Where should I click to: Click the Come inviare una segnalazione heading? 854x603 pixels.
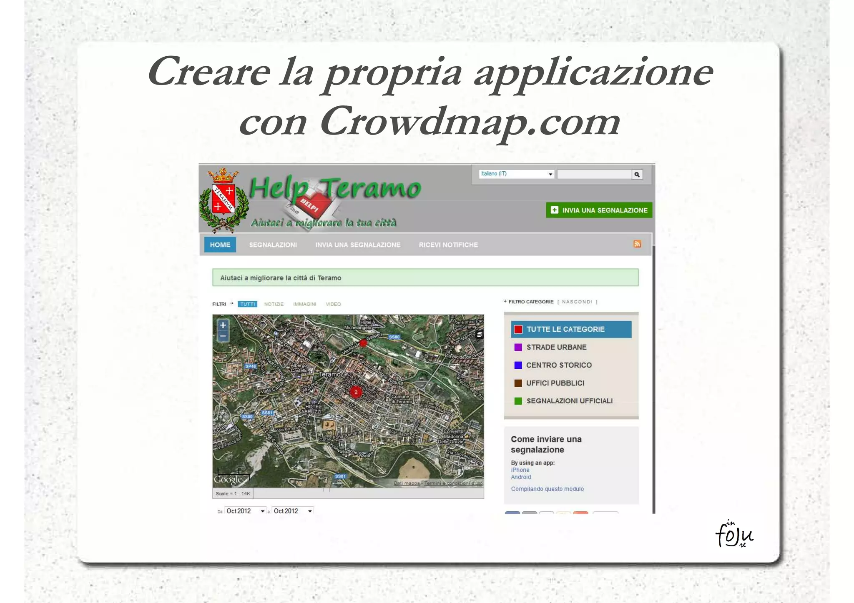[x=546, y=444]
